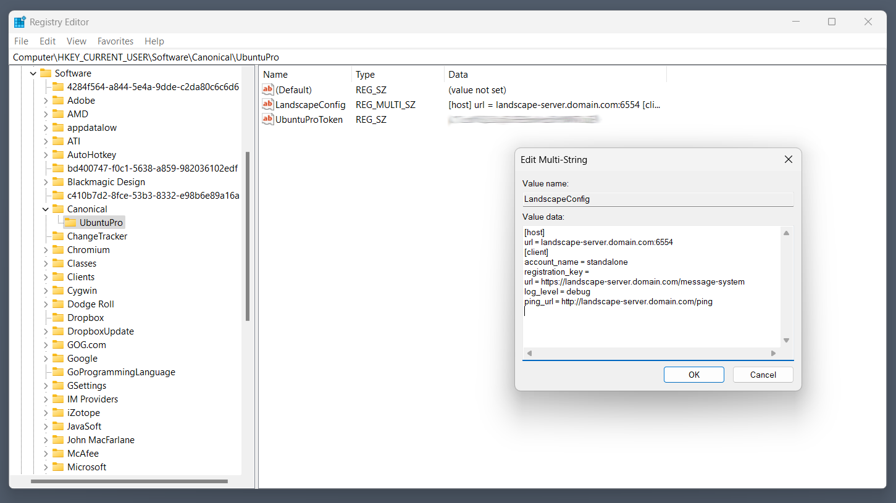Click the value data scroll up arrow
Viewport: 896px width, 503px height.
787,233
